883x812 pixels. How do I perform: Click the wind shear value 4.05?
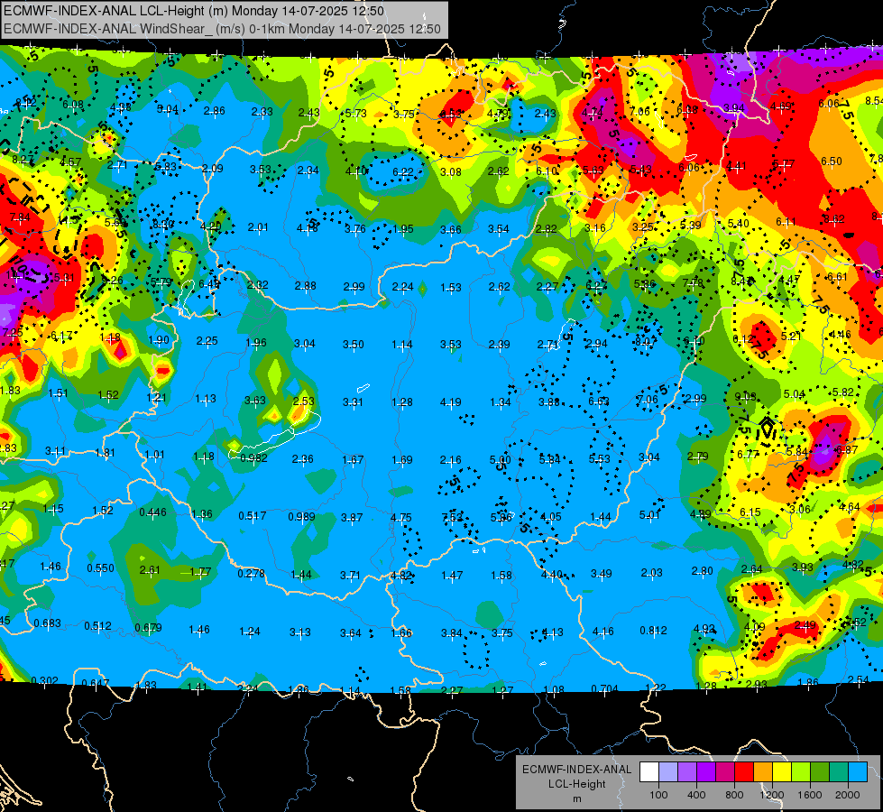pos(551,517)
